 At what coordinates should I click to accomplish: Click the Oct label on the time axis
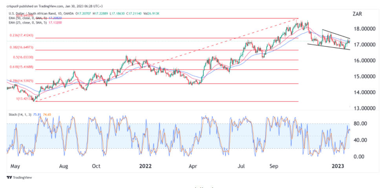point(96,166)
